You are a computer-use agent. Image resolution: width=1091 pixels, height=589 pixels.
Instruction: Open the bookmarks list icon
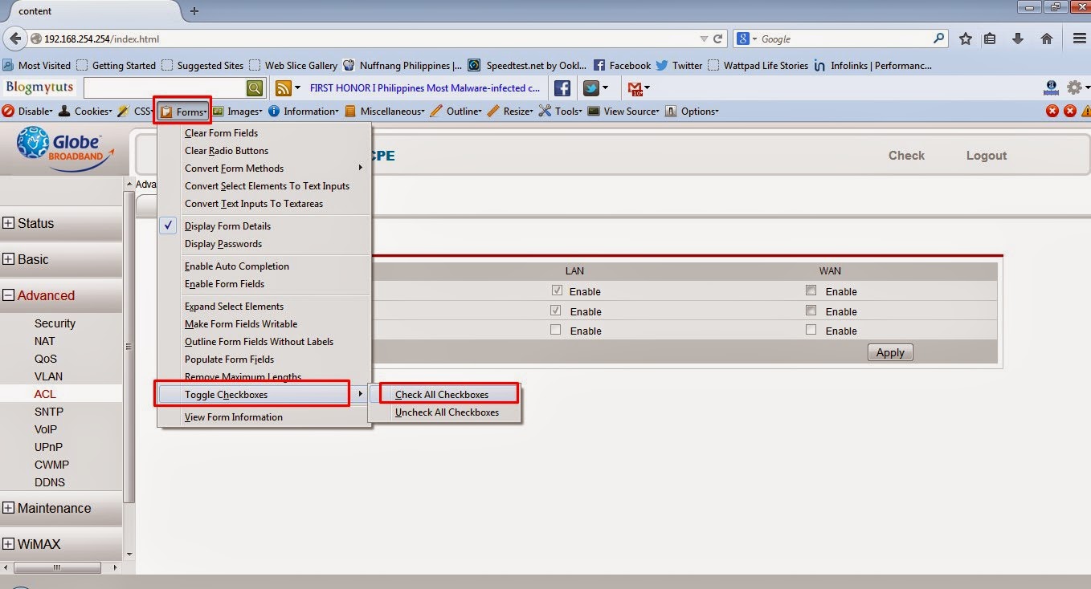click(x=990, y=39)
